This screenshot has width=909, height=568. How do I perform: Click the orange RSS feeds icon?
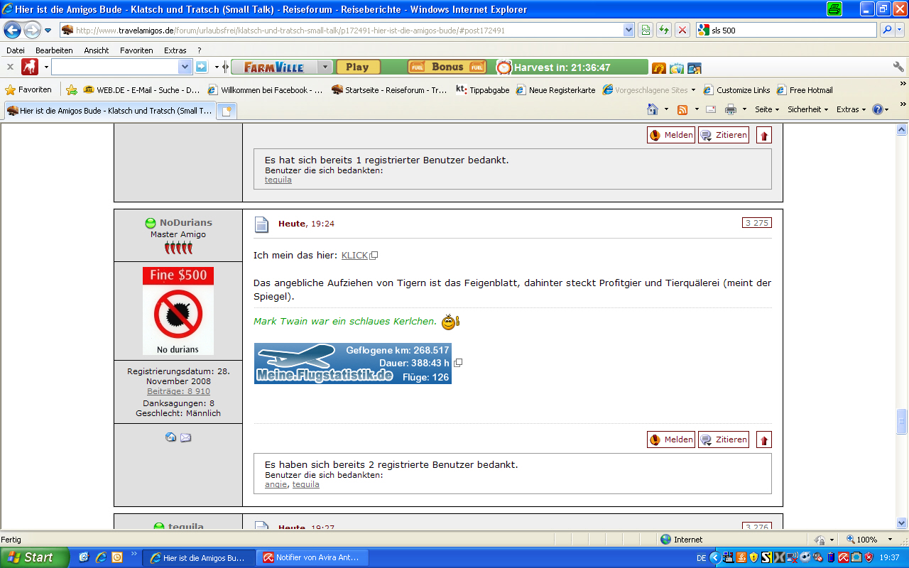(x=682, y=109)
